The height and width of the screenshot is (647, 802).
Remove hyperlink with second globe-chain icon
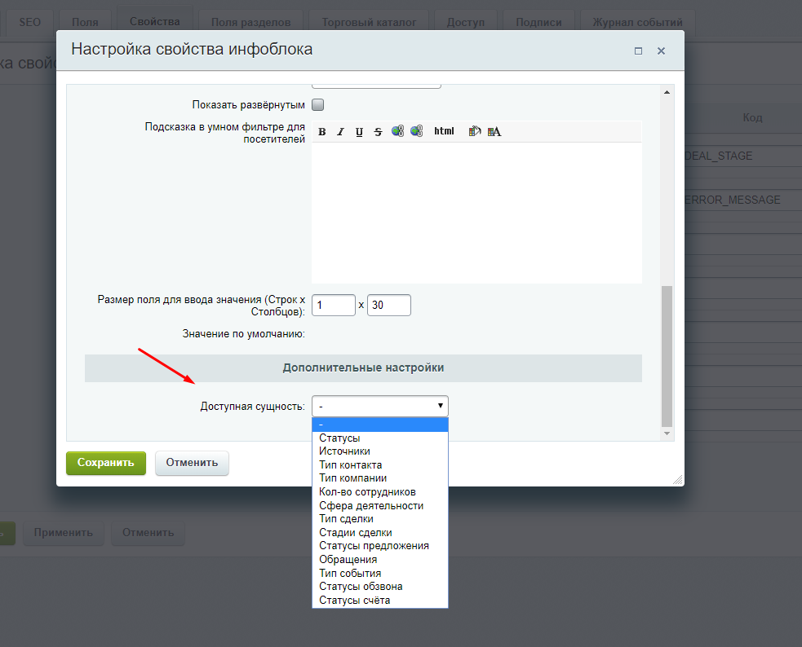[416, 131]
